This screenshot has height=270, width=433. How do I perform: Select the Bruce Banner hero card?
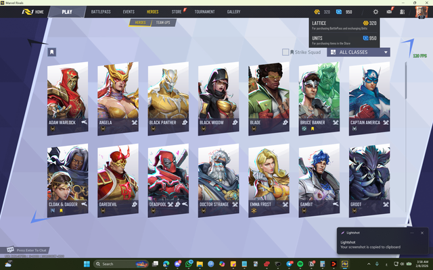[319, 99]
